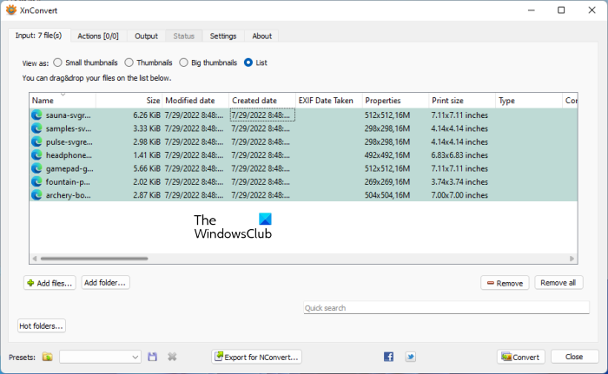Screen dimensions: 608x374
Task: Click the Add files... button
Action: (50, 283)
